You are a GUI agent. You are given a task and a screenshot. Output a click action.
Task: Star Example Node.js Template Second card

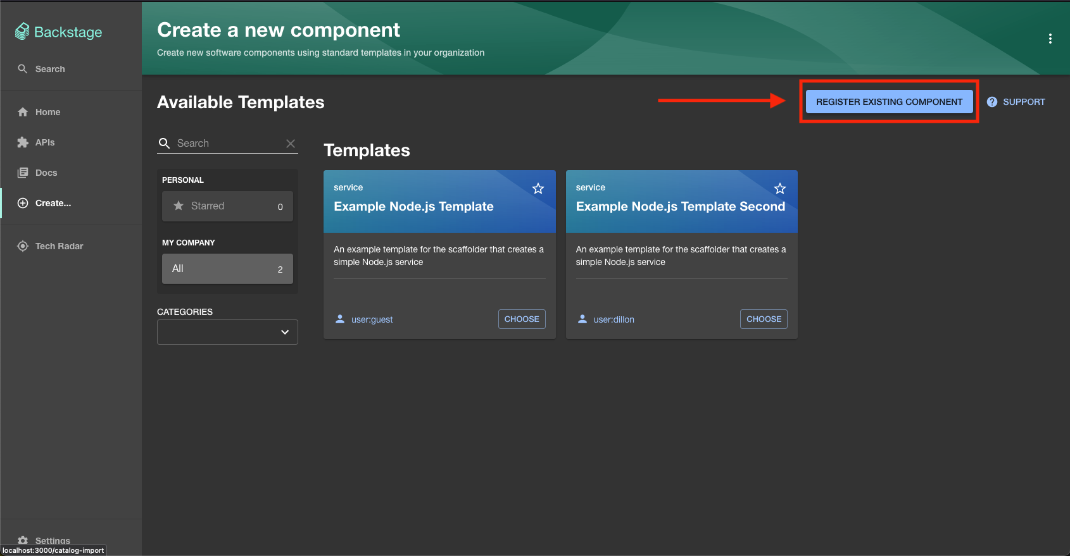pyautogui.click(x=780, y=188)
